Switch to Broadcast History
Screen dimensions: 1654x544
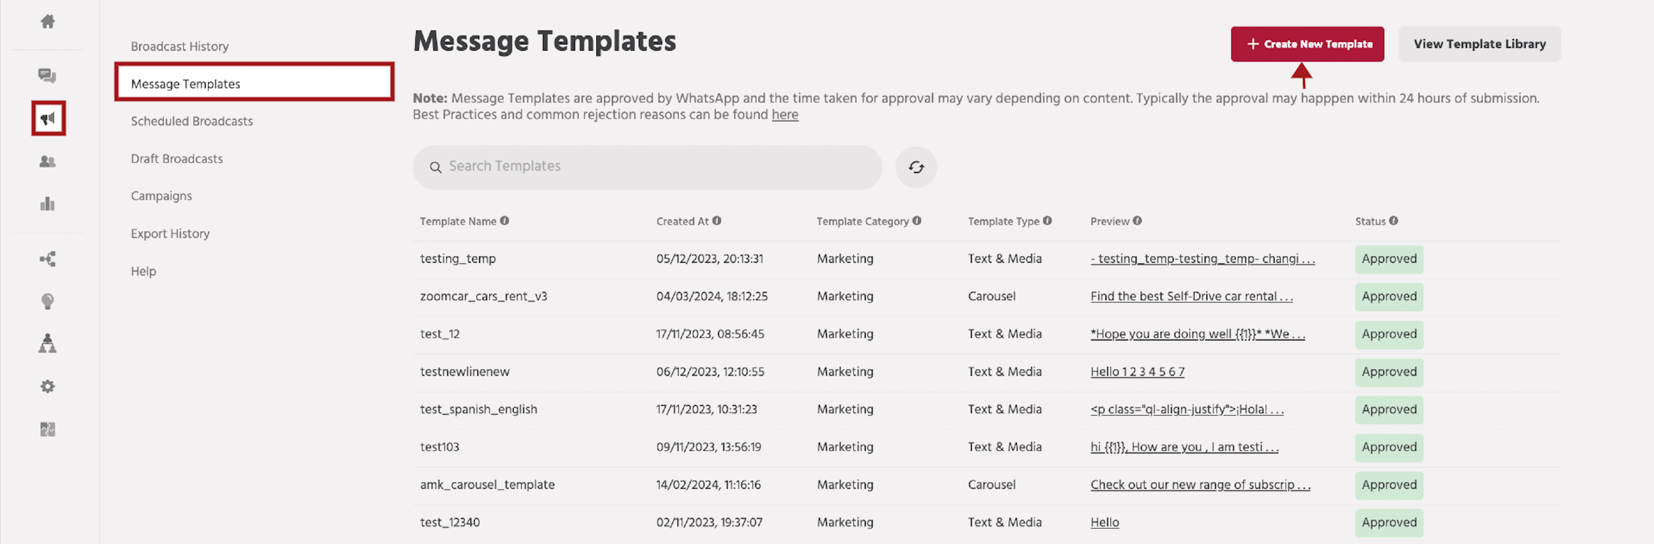pos(180,45)
